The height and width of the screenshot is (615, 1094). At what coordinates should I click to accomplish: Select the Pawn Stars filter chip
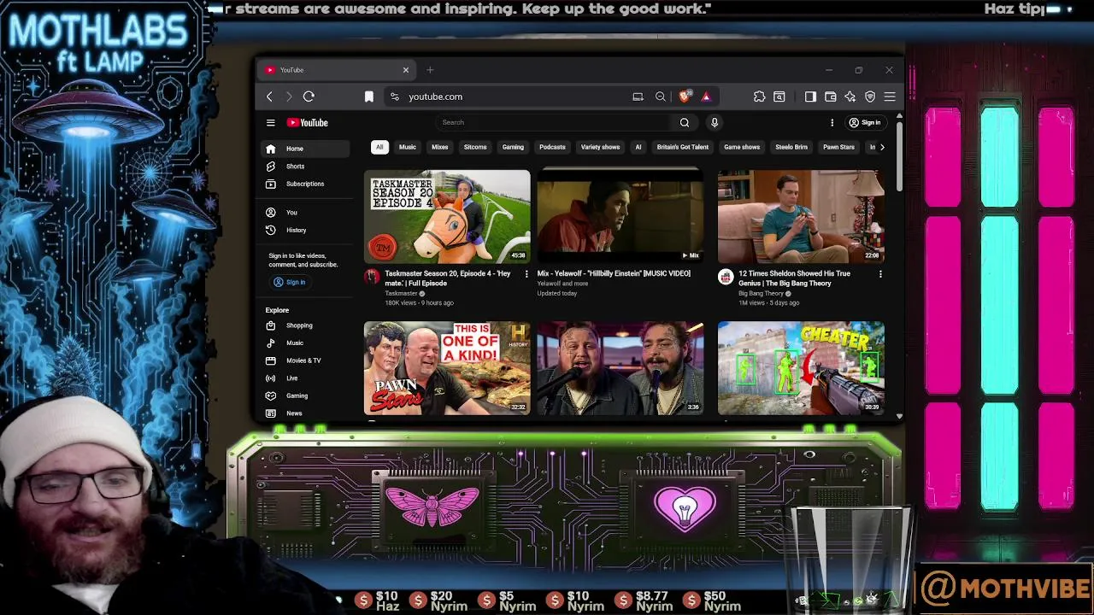coord(838,147)
